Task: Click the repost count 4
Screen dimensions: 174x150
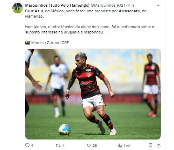Action: [63, 146]
